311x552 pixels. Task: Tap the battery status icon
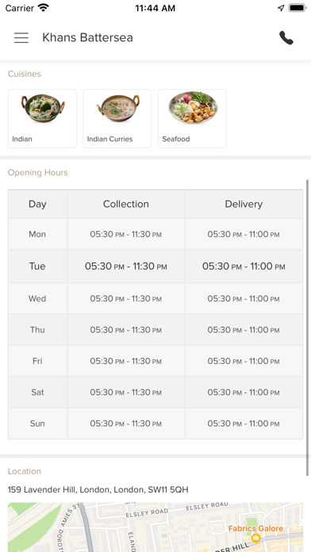click(298, 8)
